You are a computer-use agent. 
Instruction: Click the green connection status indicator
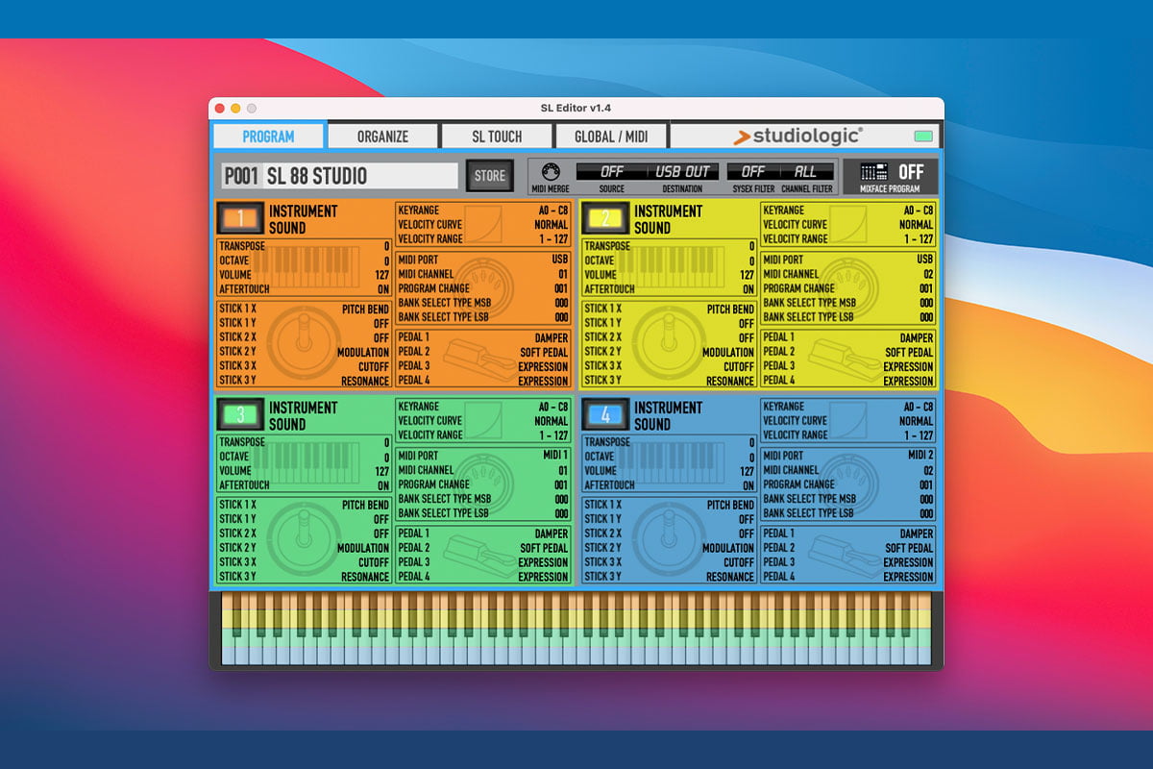point(924,136)
